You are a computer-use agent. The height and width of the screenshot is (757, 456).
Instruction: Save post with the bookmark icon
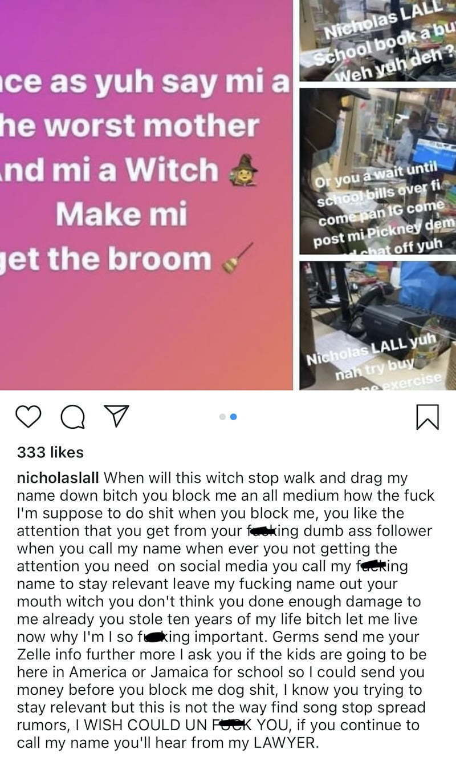427,417
